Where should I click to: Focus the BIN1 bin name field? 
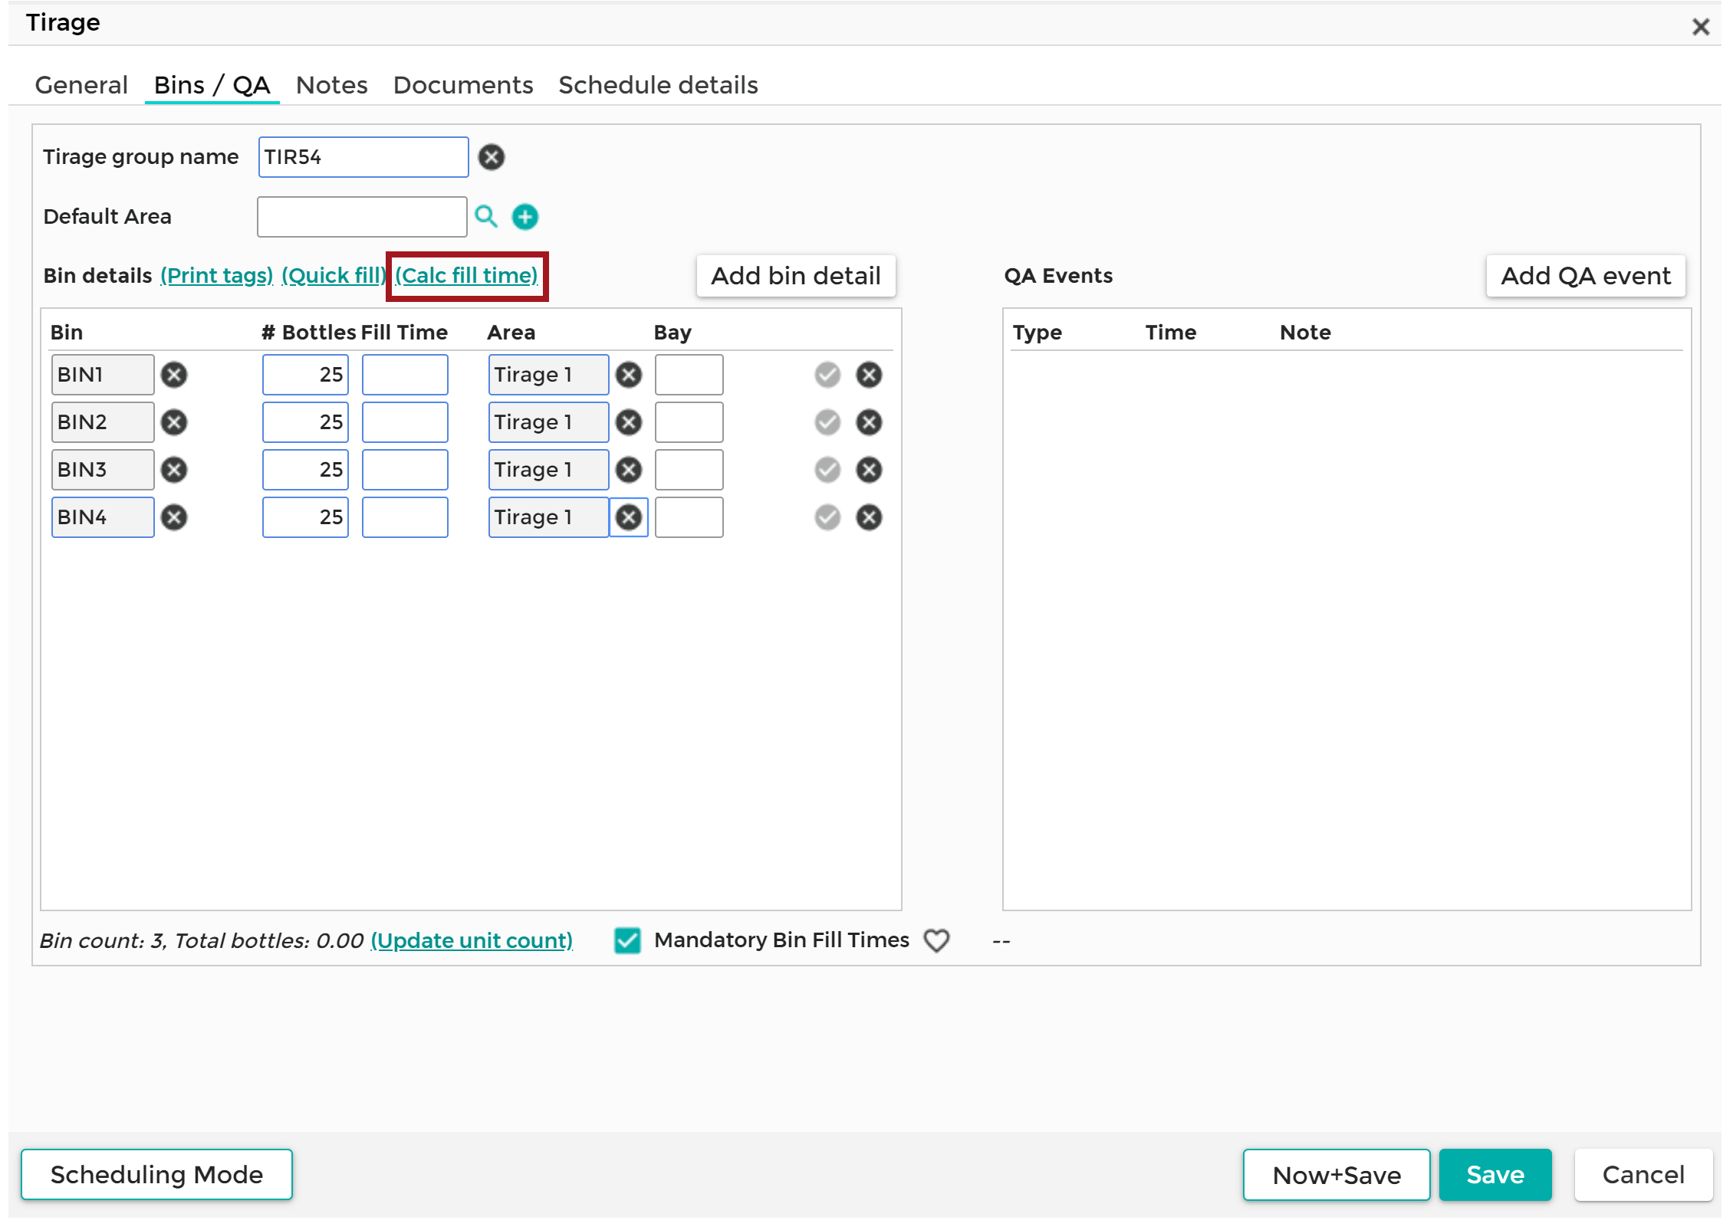pyautogui.click(x=103, y=375)
